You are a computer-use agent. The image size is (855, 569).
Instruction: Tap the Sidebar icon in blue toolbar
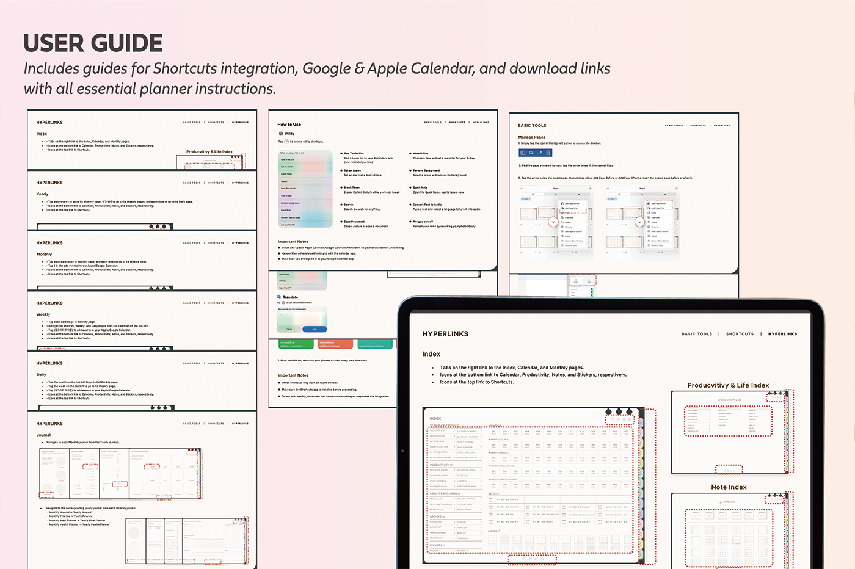coord(523,153)
